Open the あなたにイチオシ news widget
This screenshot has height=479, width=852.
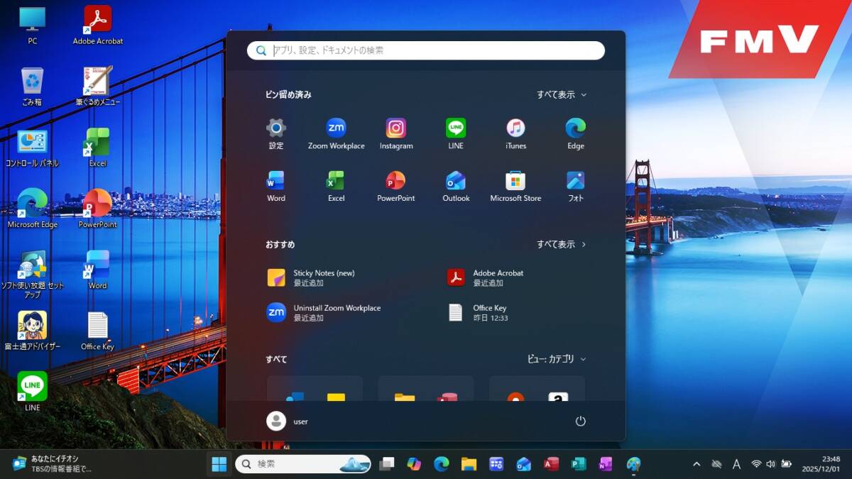pyautogui.click(x=52, y=464)
